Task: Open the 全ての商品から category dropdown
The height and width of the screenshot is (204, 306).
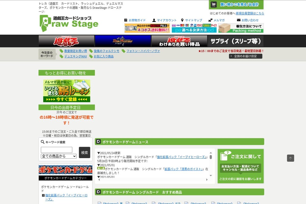Action: (x=59, y=156)
